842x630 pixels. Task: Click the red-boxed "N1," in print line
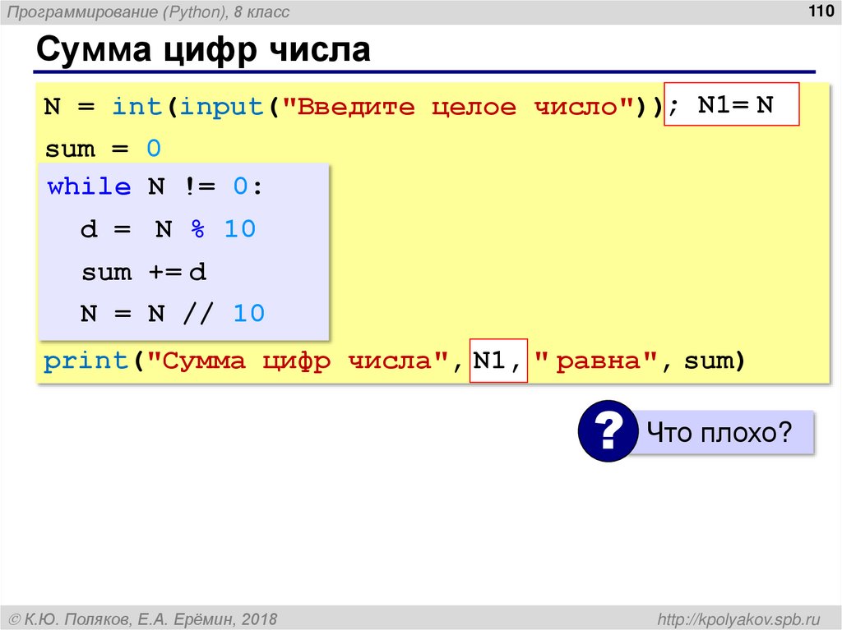[498, 361]
